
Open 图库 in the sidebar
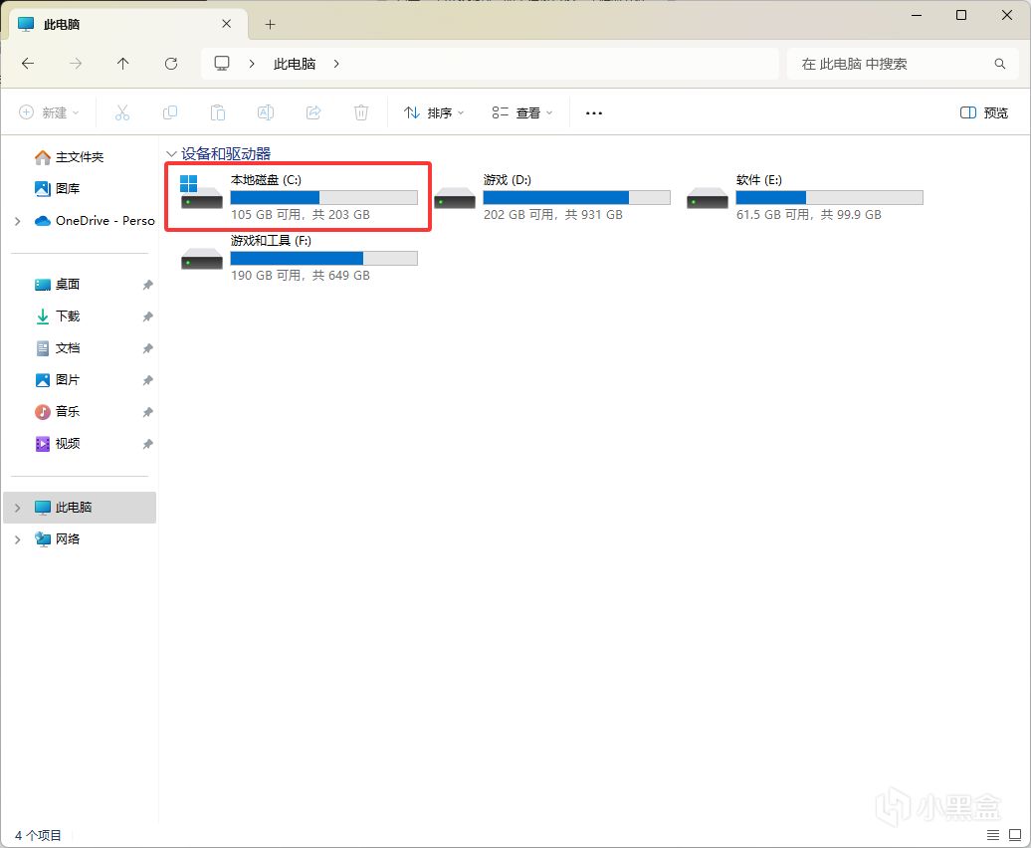[57, 189]
